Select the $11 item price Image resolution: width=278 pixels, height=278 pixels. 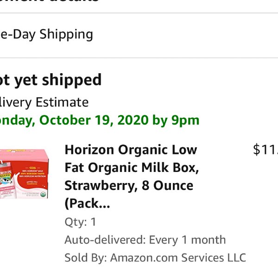(265, 150)
